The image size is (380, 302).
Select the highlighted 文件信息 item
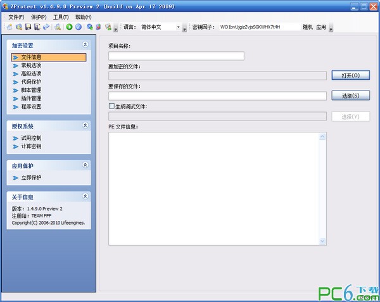tap(49, 57)
